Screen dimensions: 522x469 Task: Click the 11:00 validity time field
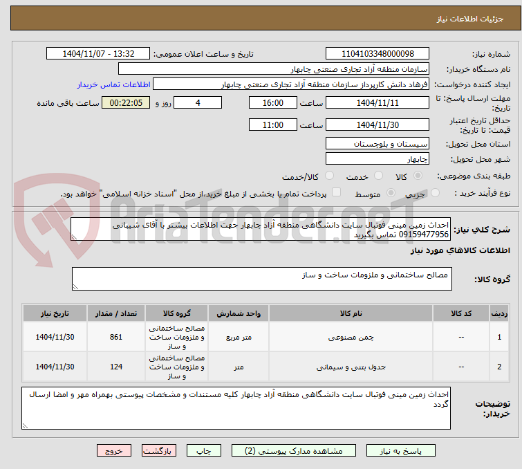[x=272, y=125]
